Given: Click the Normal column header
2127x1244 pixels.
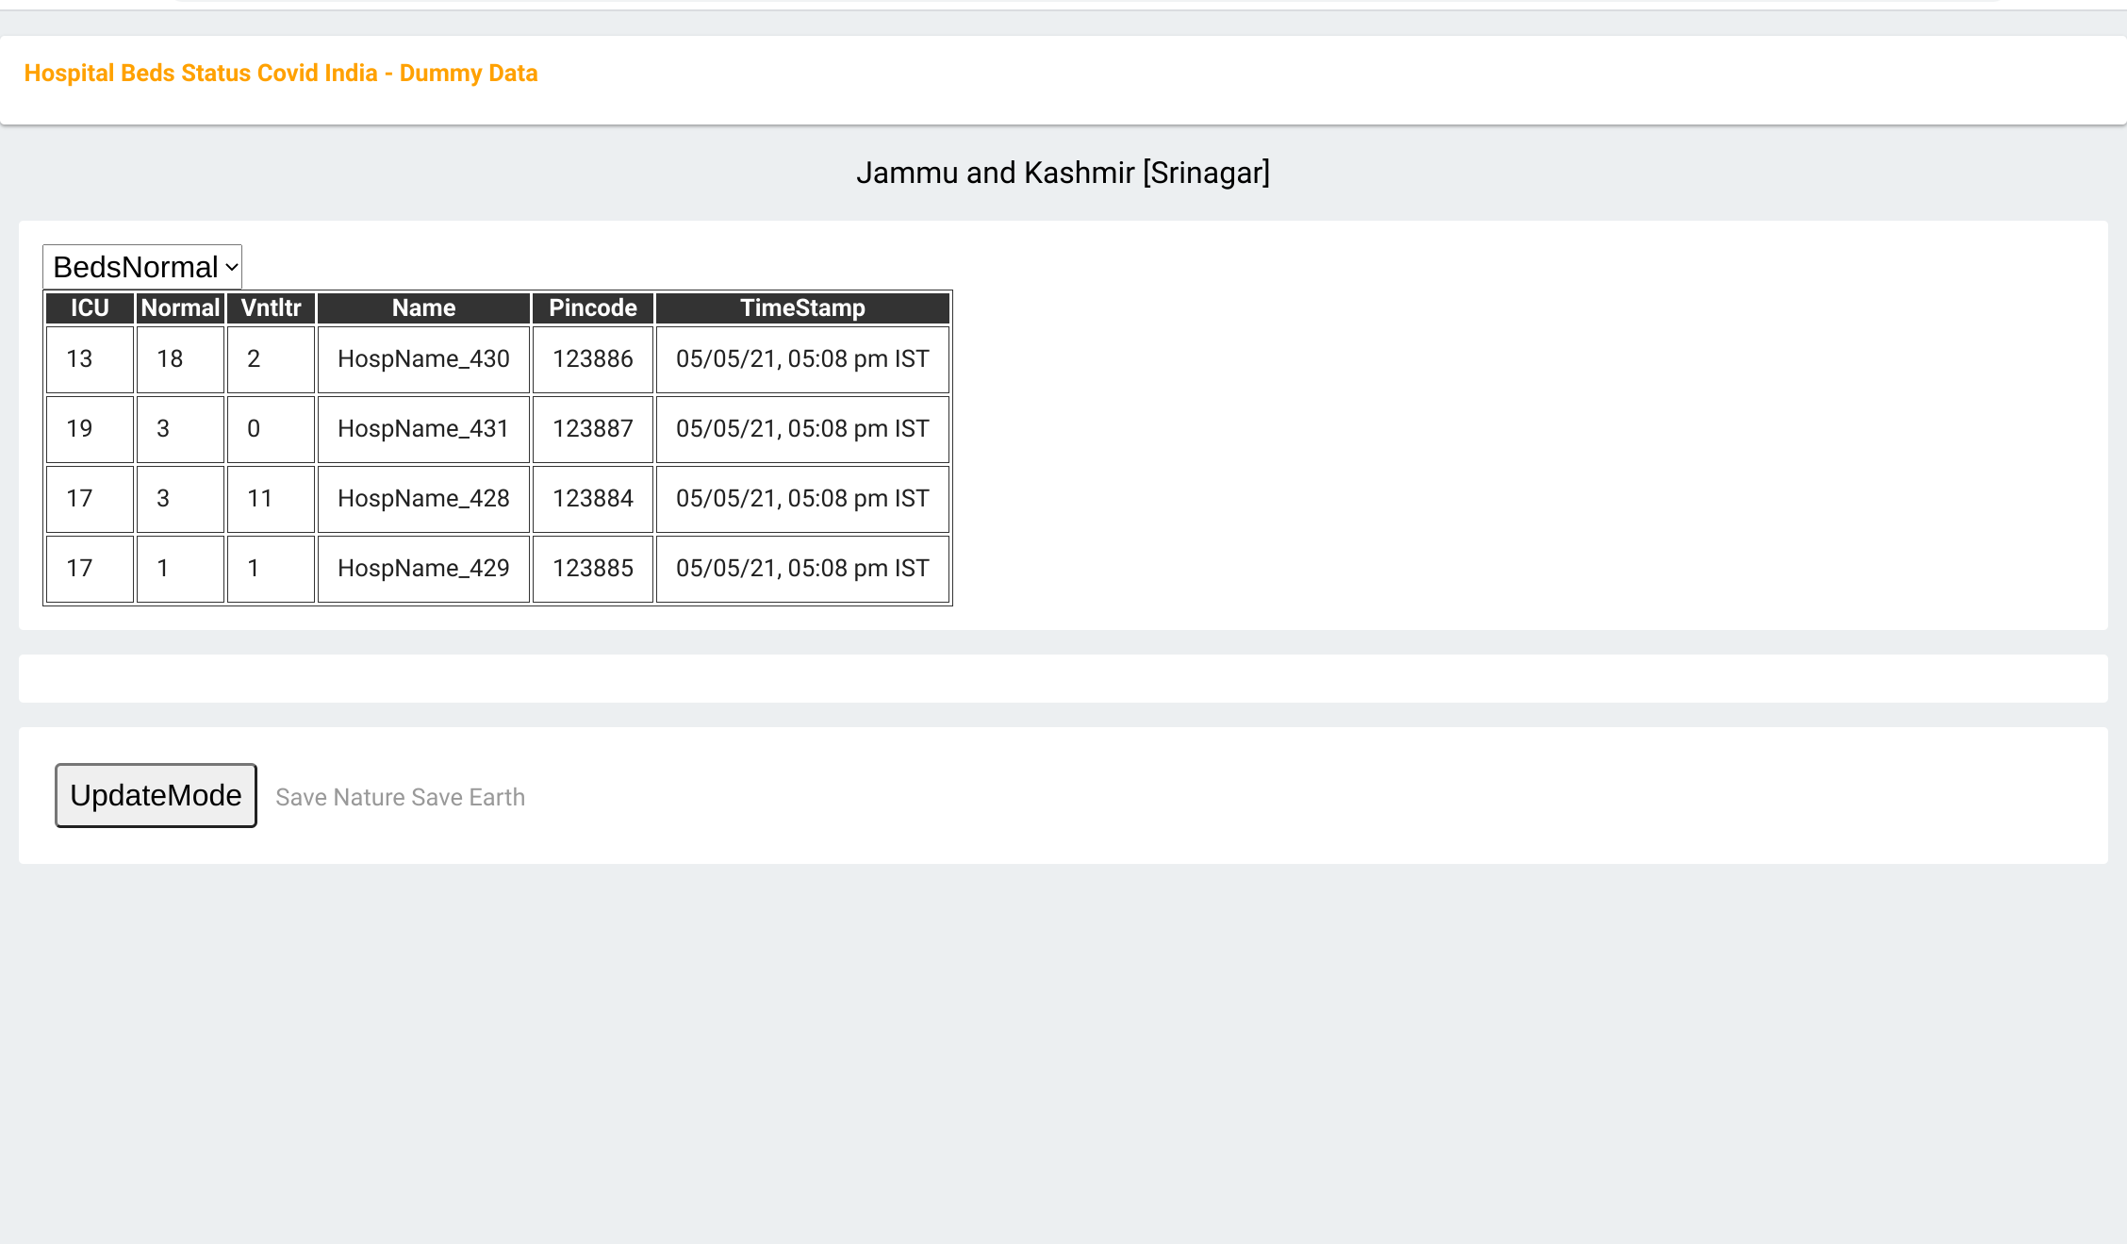Looking at the screenshot, I should [180, 308].
